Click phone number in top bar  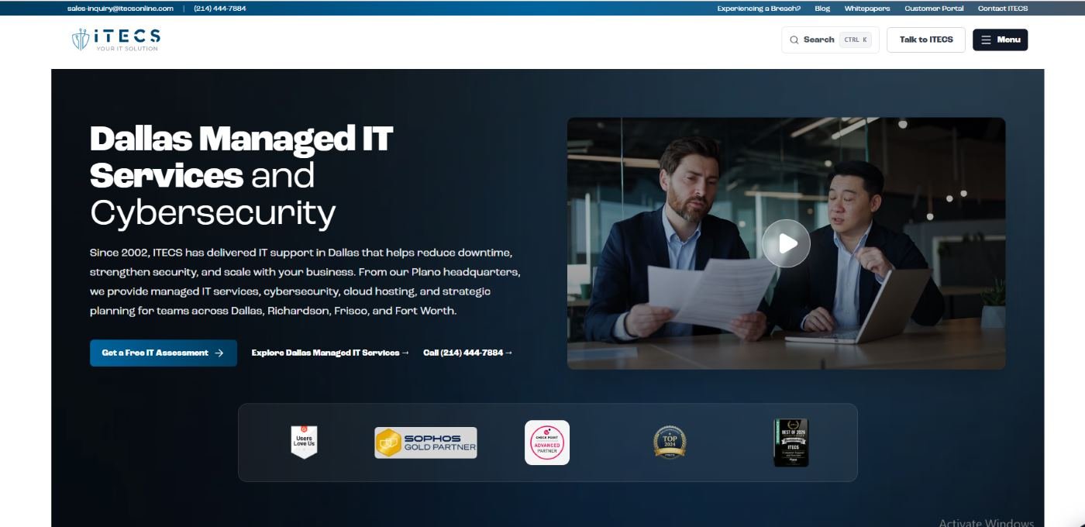tap(220, 9)
